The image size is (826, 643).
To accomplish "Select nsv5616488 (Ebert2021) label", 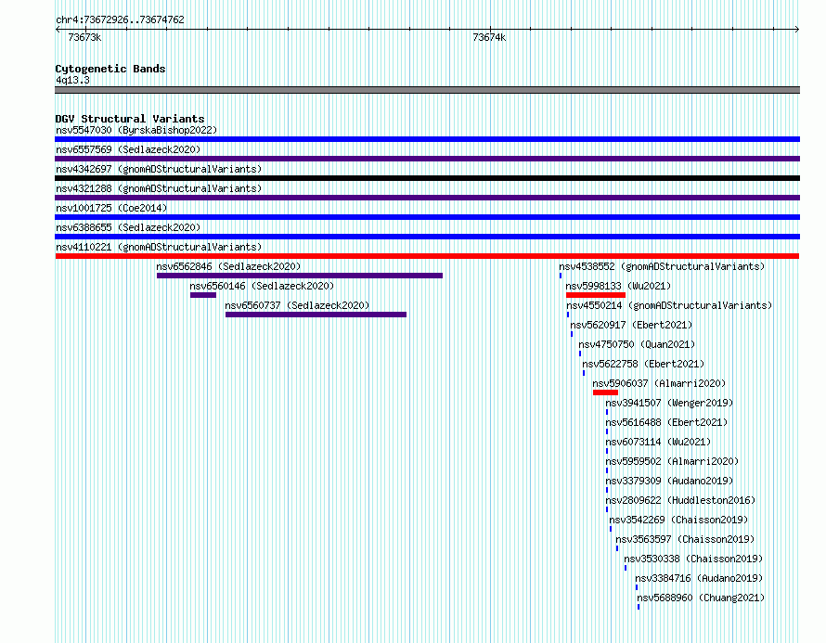I will tap(666, 422).
